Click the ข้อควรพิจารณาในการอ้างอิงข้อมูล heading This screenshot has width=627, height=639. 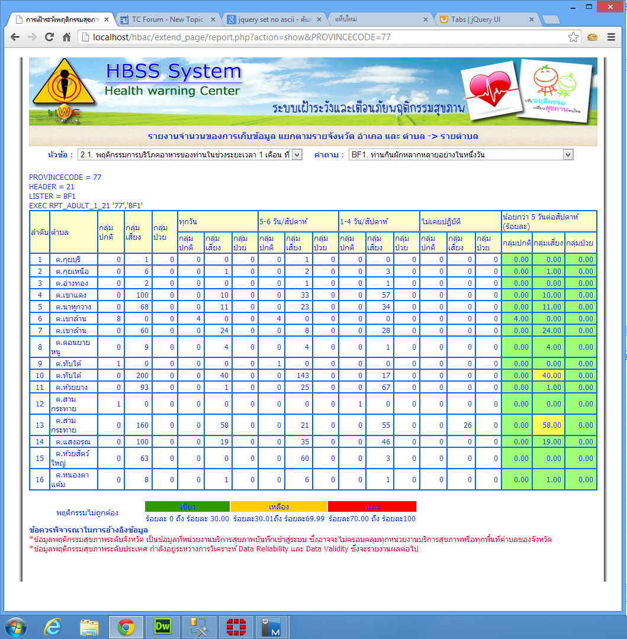[88, 530]
